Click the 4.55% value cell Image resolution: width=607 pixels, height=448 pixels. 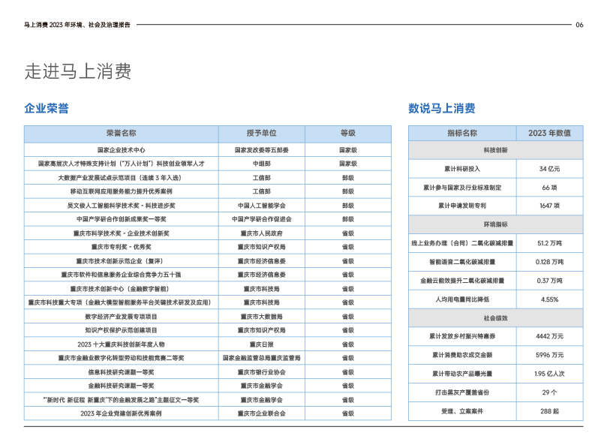pyautogui.click(x=549, y=299)
